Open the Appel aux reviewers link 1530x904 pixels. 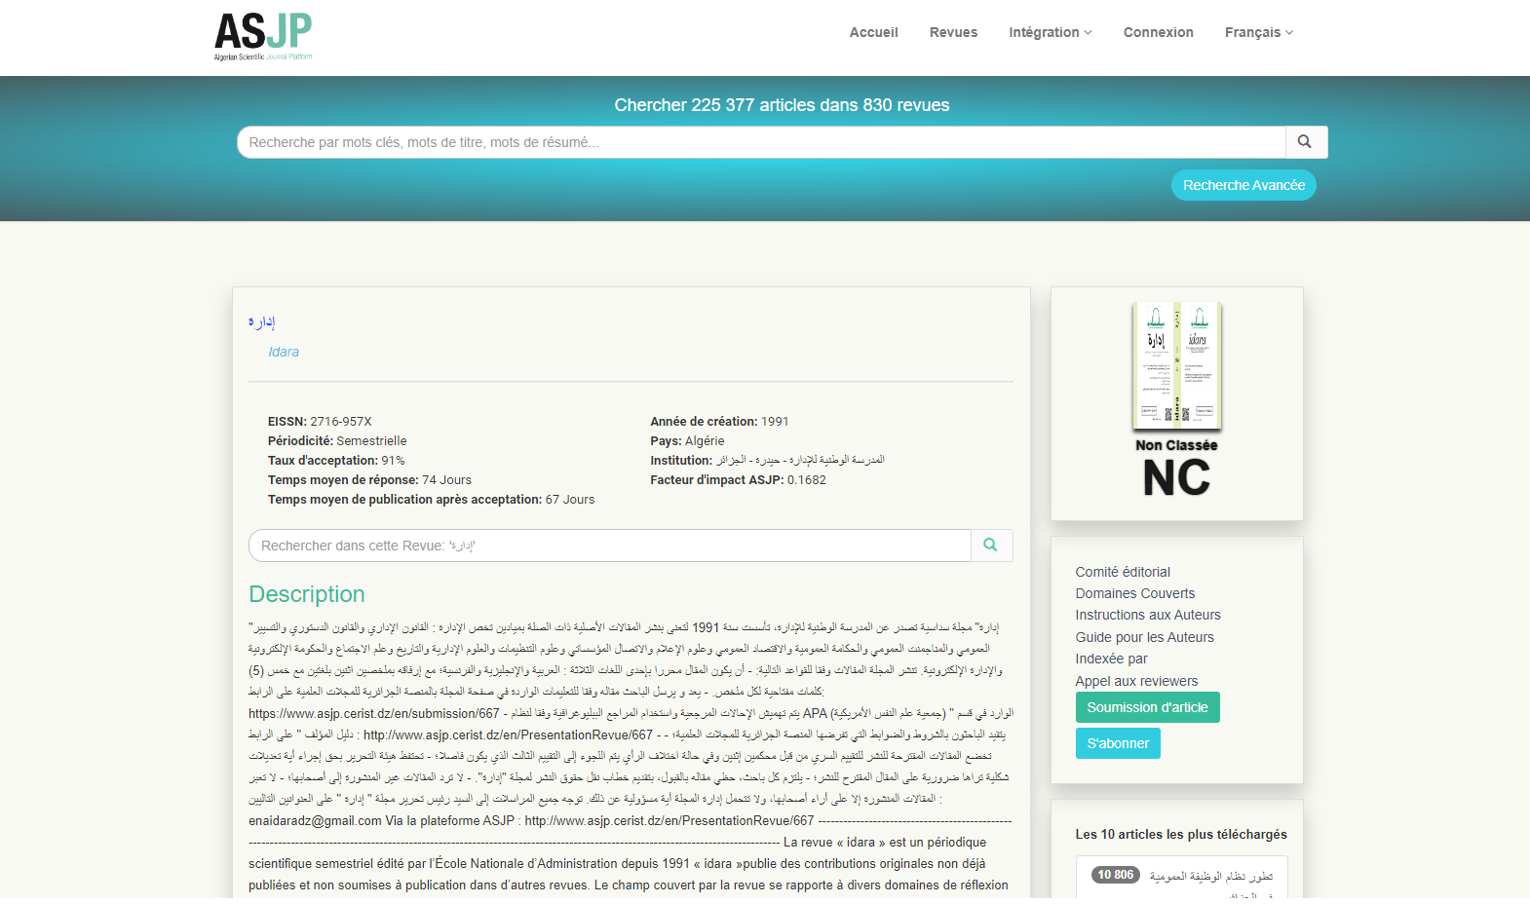click(1136, 681)
